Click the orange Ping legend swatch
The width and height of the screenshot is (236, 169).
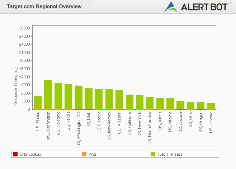click(x=84, y=154)
